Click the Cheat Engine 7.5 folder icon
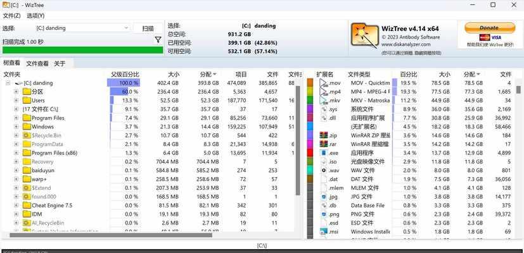Viewport: 524px width, 253px height. [x=27, y=206]
